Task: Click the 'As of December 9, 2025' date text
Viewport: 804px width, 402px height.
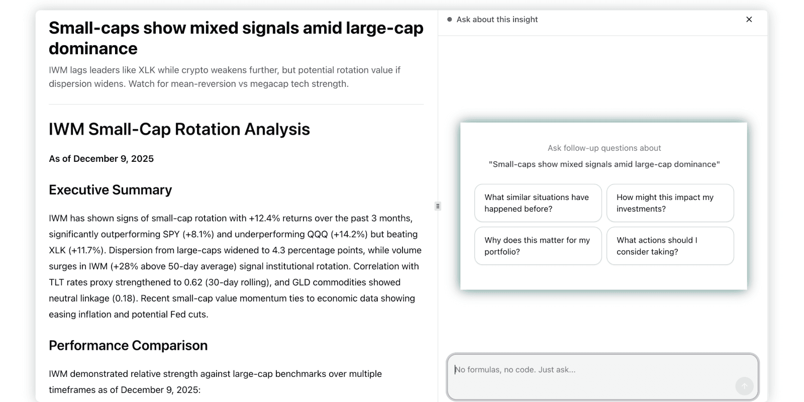Action: click(x=101, y=158)
